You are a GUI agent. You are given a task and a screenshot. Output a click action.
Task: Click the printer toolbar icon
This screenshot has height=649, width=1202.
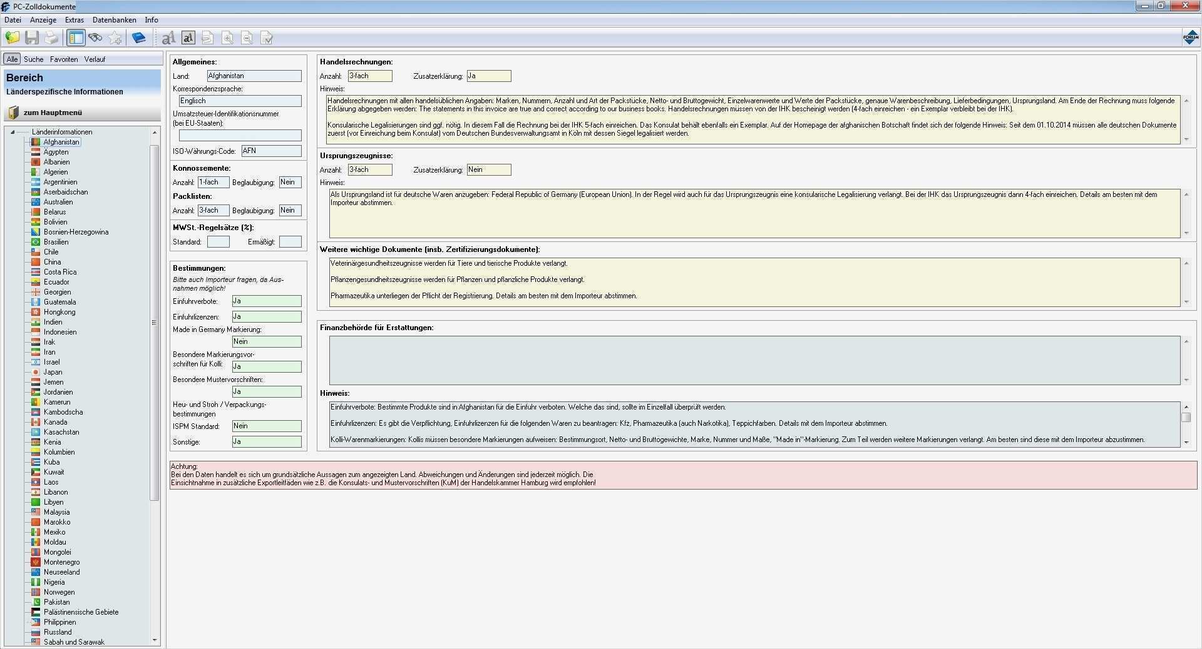[x=51, y=38]
